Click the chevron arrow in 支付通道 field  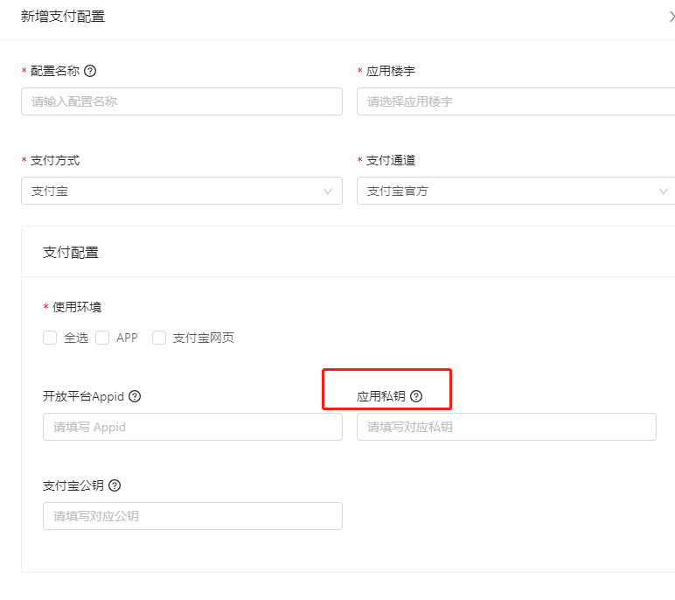(663, 191)
